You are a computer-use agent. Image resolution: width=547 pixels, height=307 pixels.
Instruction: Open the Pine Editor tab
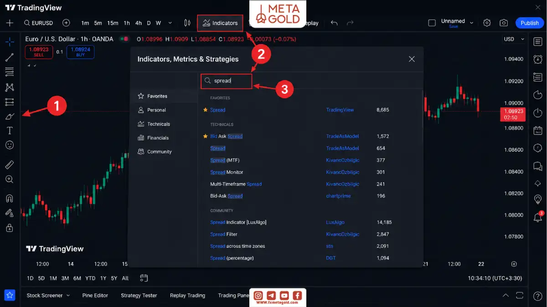tap(95, 295)
